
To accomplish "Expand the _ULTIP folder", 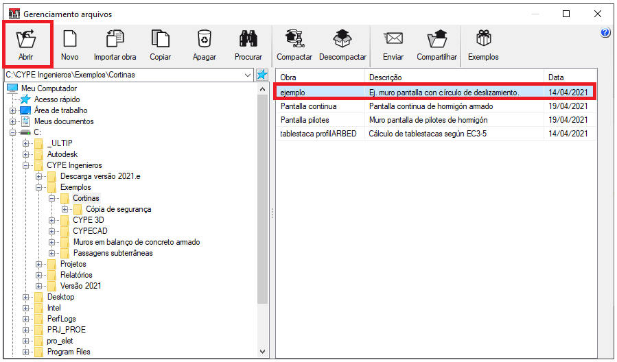I will pos(25,143).
